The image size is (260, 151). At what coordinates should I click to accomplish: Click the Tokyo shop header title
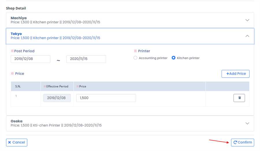16,34
